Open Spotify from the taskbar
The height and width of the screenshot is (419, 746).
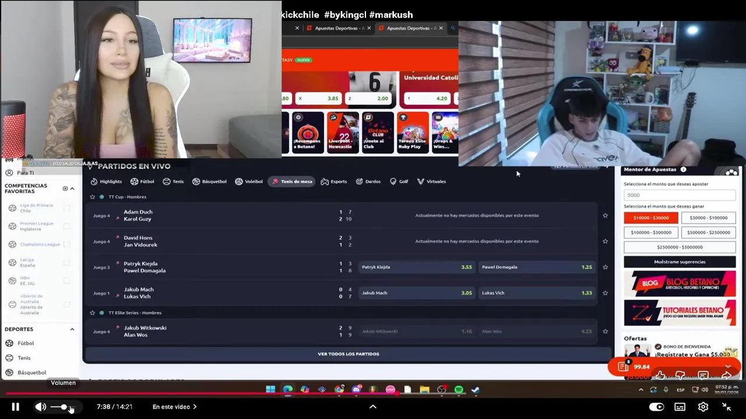459,390
